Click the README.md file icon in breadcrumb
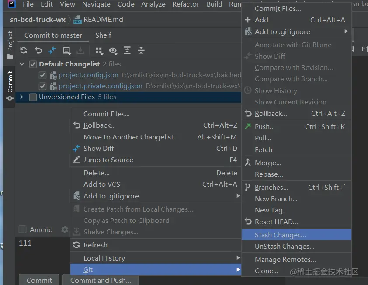The width and height of the screenshot is (368, 285). click(77, 20)
